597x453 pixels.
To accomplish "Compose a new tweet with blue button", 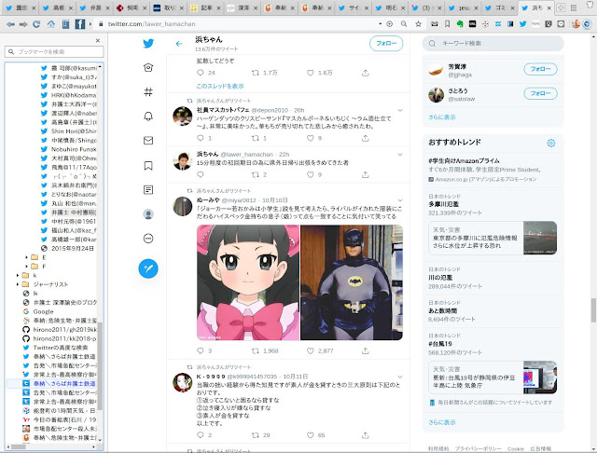I will 148,268.
